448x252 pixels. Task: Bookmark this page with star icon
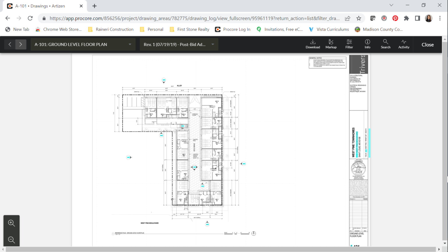(359, 18)
